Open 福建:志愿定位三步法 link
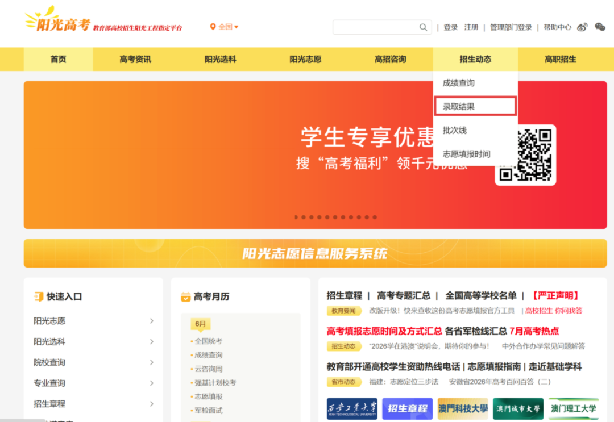The width and height of the screenshot is (614, 422). click(404, 382)
